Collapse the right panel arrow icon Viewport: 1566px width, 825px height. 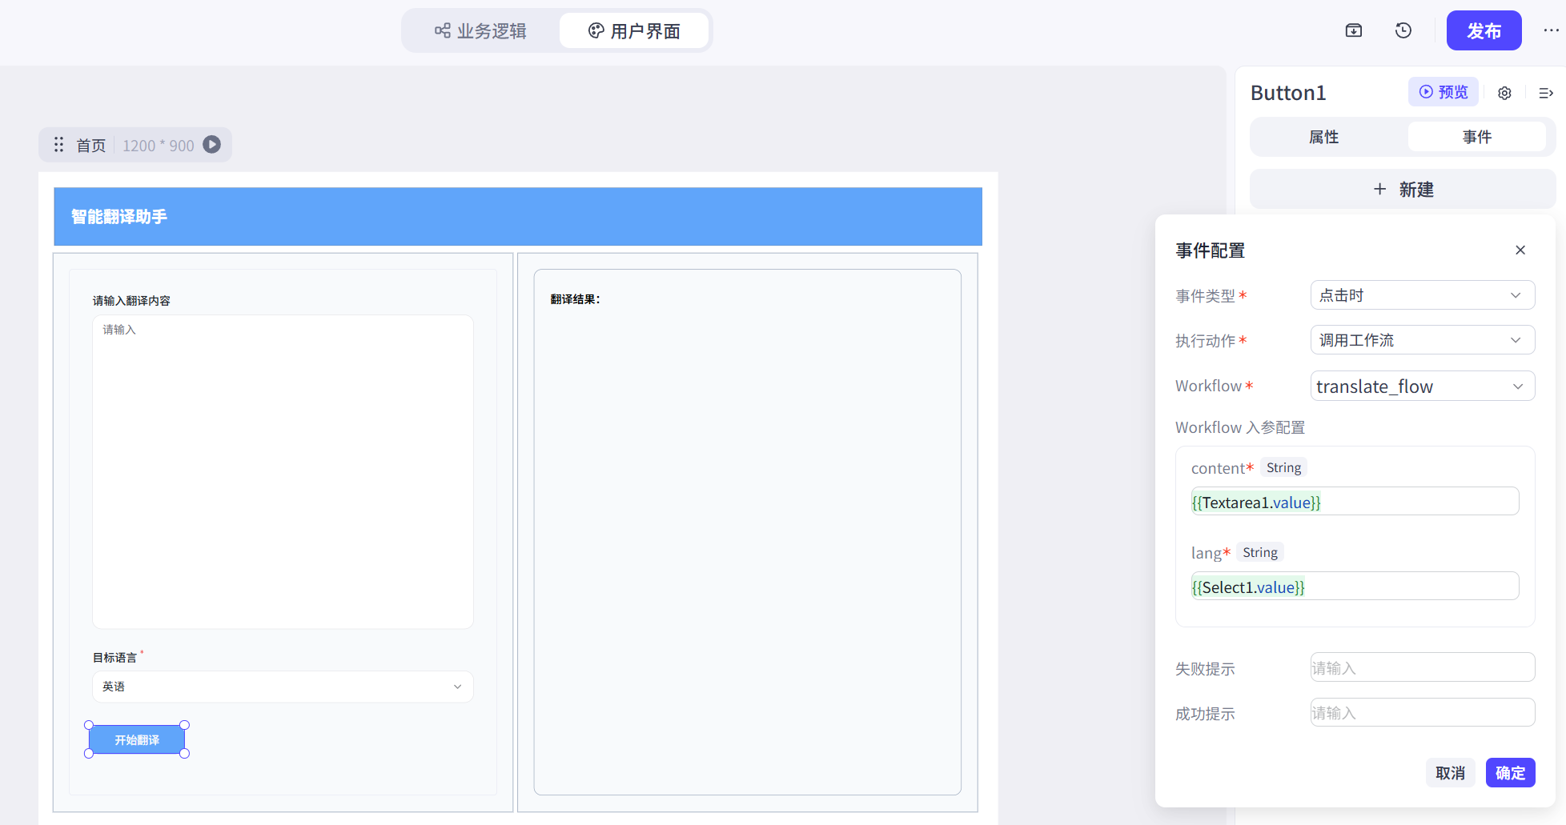(1546, 93)
